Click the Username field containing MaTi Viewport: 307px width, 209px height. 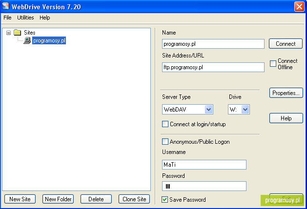click(x=204, y=165)
